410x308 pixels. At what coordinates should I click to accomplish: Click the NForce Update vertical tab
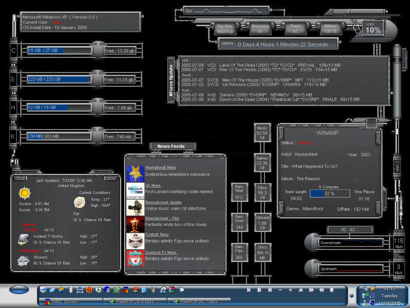pos(171,80)
